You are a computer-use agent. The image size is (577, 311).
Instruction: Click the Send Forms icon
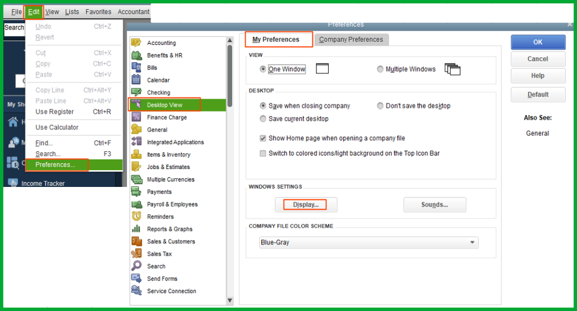pyautogui.click(x=136, y=278)
